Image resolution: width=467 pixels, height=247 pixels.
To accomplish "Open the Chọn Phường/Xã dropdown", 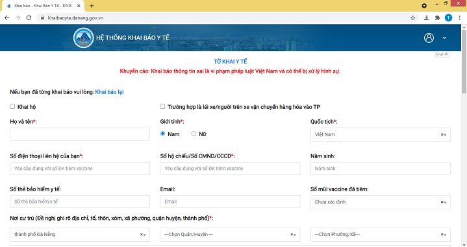I will pyautogui.click(x=381, y=235).
